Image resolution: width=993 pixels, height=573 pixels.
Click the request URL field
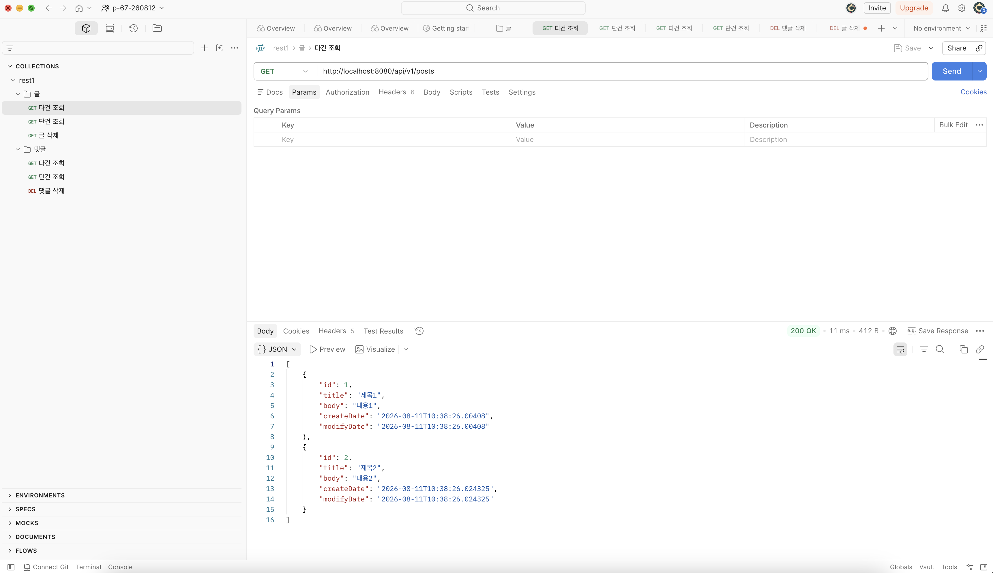(x=622, y=71)
